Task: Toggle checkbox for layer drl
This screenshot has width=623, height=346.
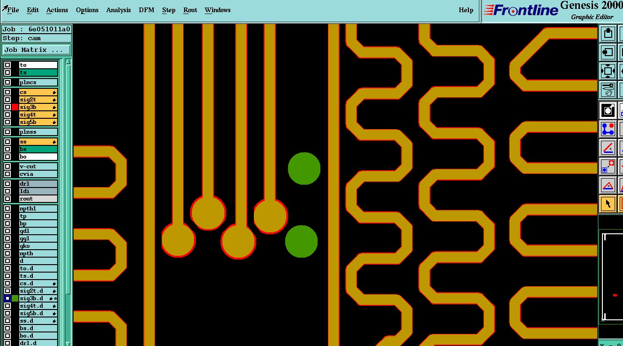Action: click(x=7, y=184)
